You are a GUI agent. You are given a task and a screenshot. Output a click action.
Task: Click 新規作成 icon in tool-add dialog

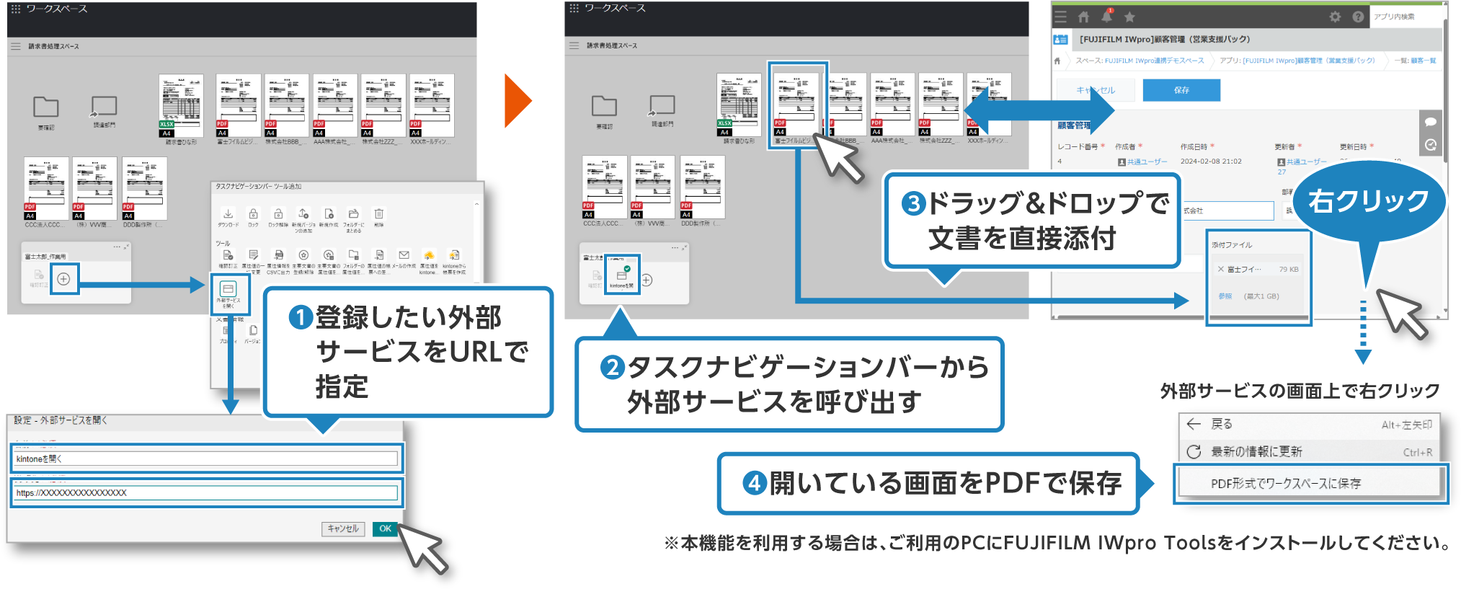coord(329,214)
